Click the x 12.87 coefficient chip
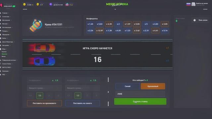212x119 pixels. tap(100, 30)
